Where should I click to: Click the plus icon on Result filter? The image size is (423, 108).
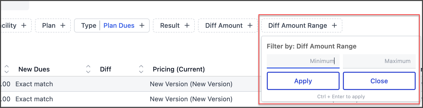point(187,25)
